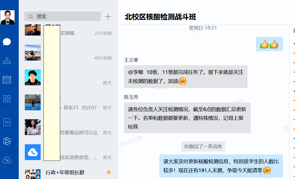This screenshot has height=179, width=295.
Task: Open the 行政+年级组长群 conversation
Action: 65,173
